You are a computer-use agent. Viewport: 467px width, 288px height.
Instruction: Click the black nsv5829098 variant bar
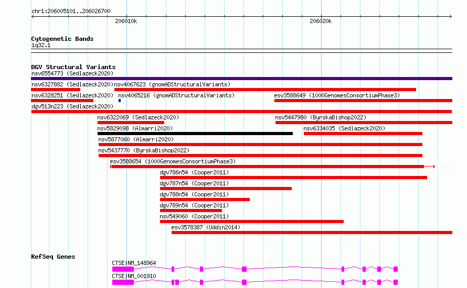(195, 134)
